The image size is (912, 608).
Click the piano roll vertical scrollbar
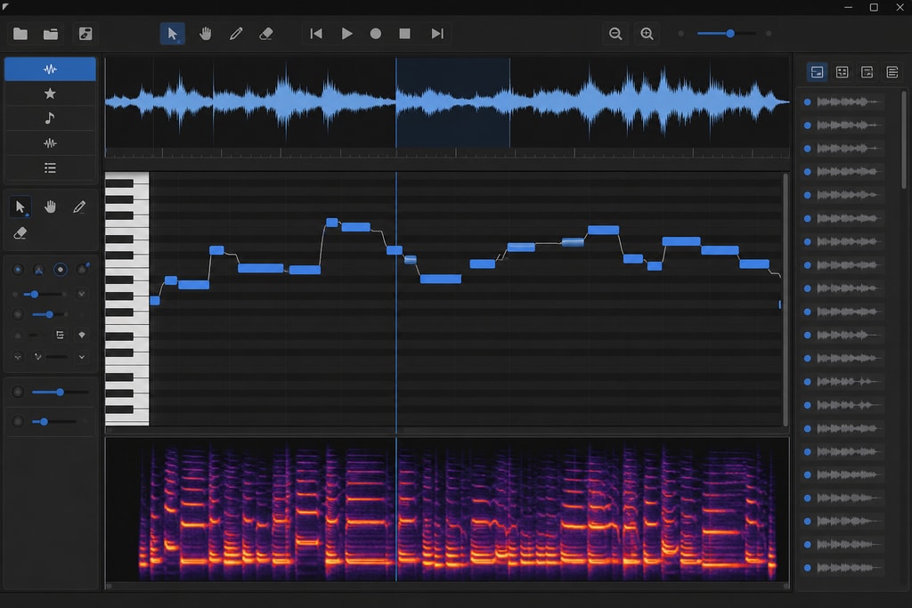coord(786,299)
